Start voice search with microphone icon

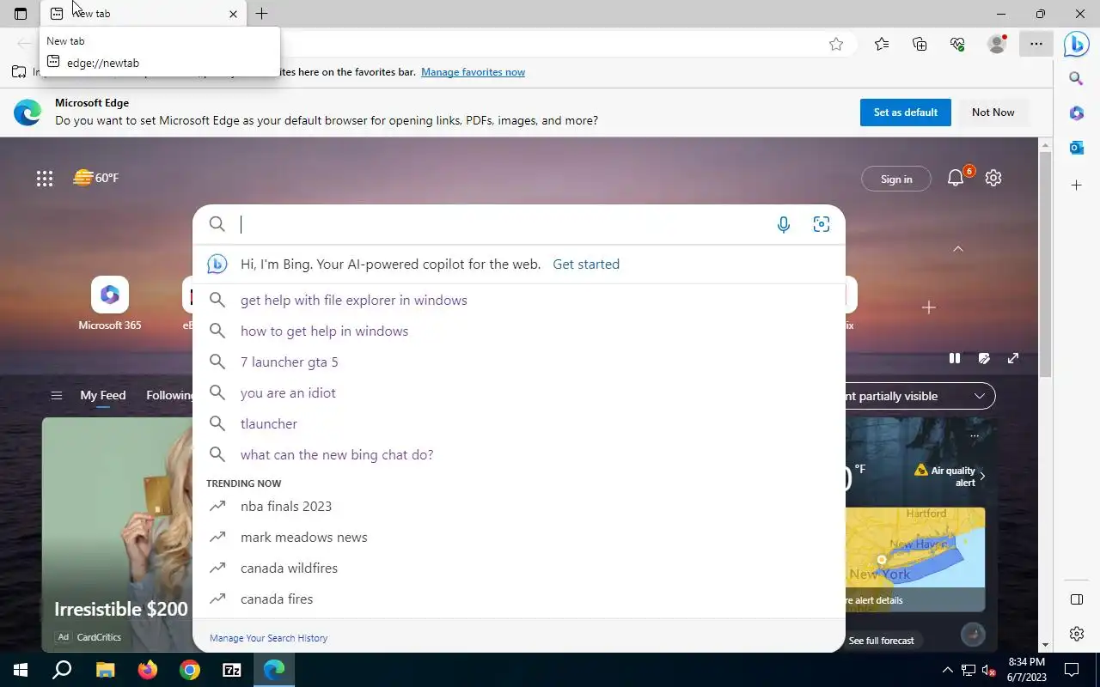[x=784, y=225]
